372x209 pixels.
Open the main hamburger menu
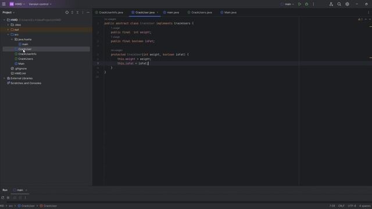(x=4, y=4)
